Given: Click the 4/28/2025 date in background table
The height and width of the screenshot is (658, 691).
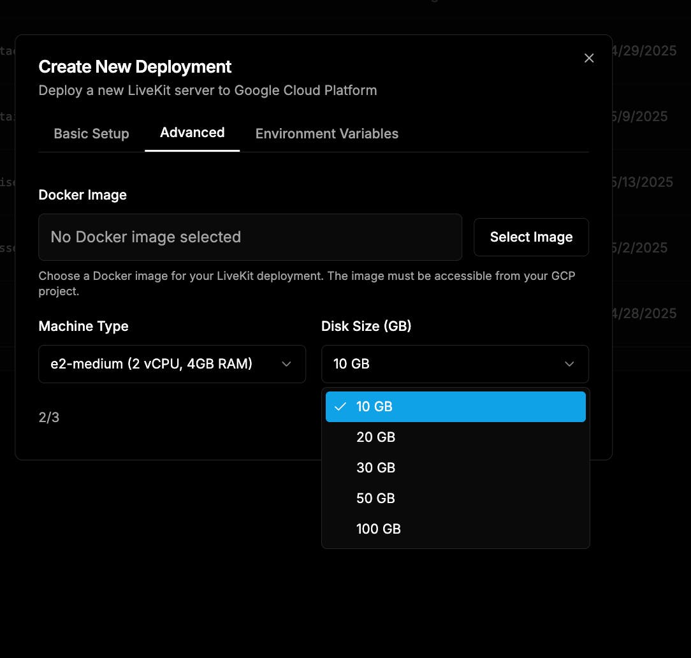Looking at the screenshot, I should [644, 313].
